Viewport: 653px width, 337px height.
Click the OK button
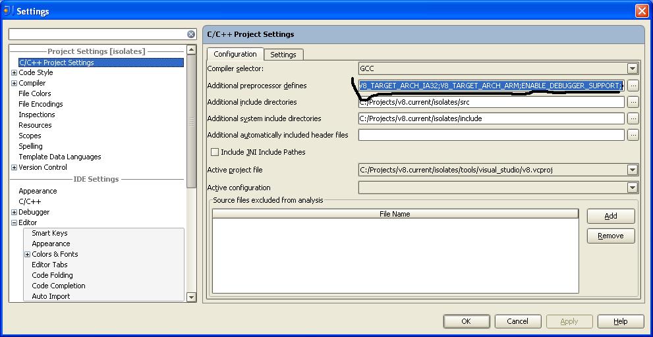(467, 322)
